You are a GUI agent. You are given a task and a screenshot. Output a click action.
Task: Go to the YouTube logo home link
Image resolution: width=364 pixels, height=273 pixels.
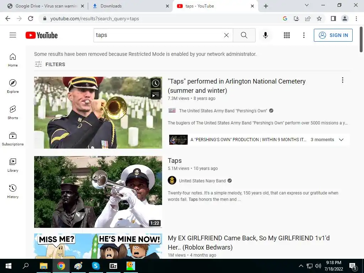coord(42,35)
